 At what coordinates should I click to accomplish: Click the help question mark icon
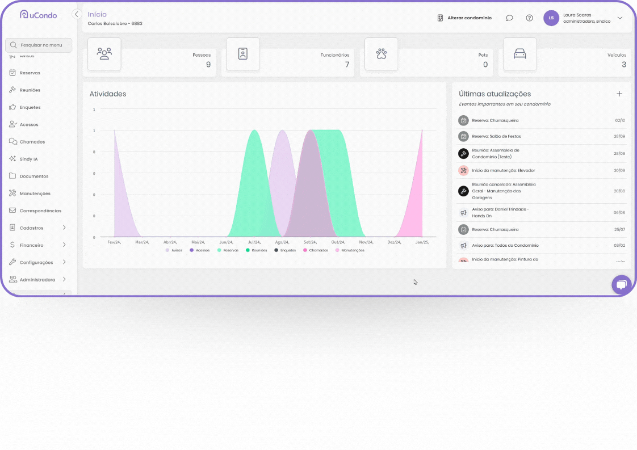tap(529, 18)
